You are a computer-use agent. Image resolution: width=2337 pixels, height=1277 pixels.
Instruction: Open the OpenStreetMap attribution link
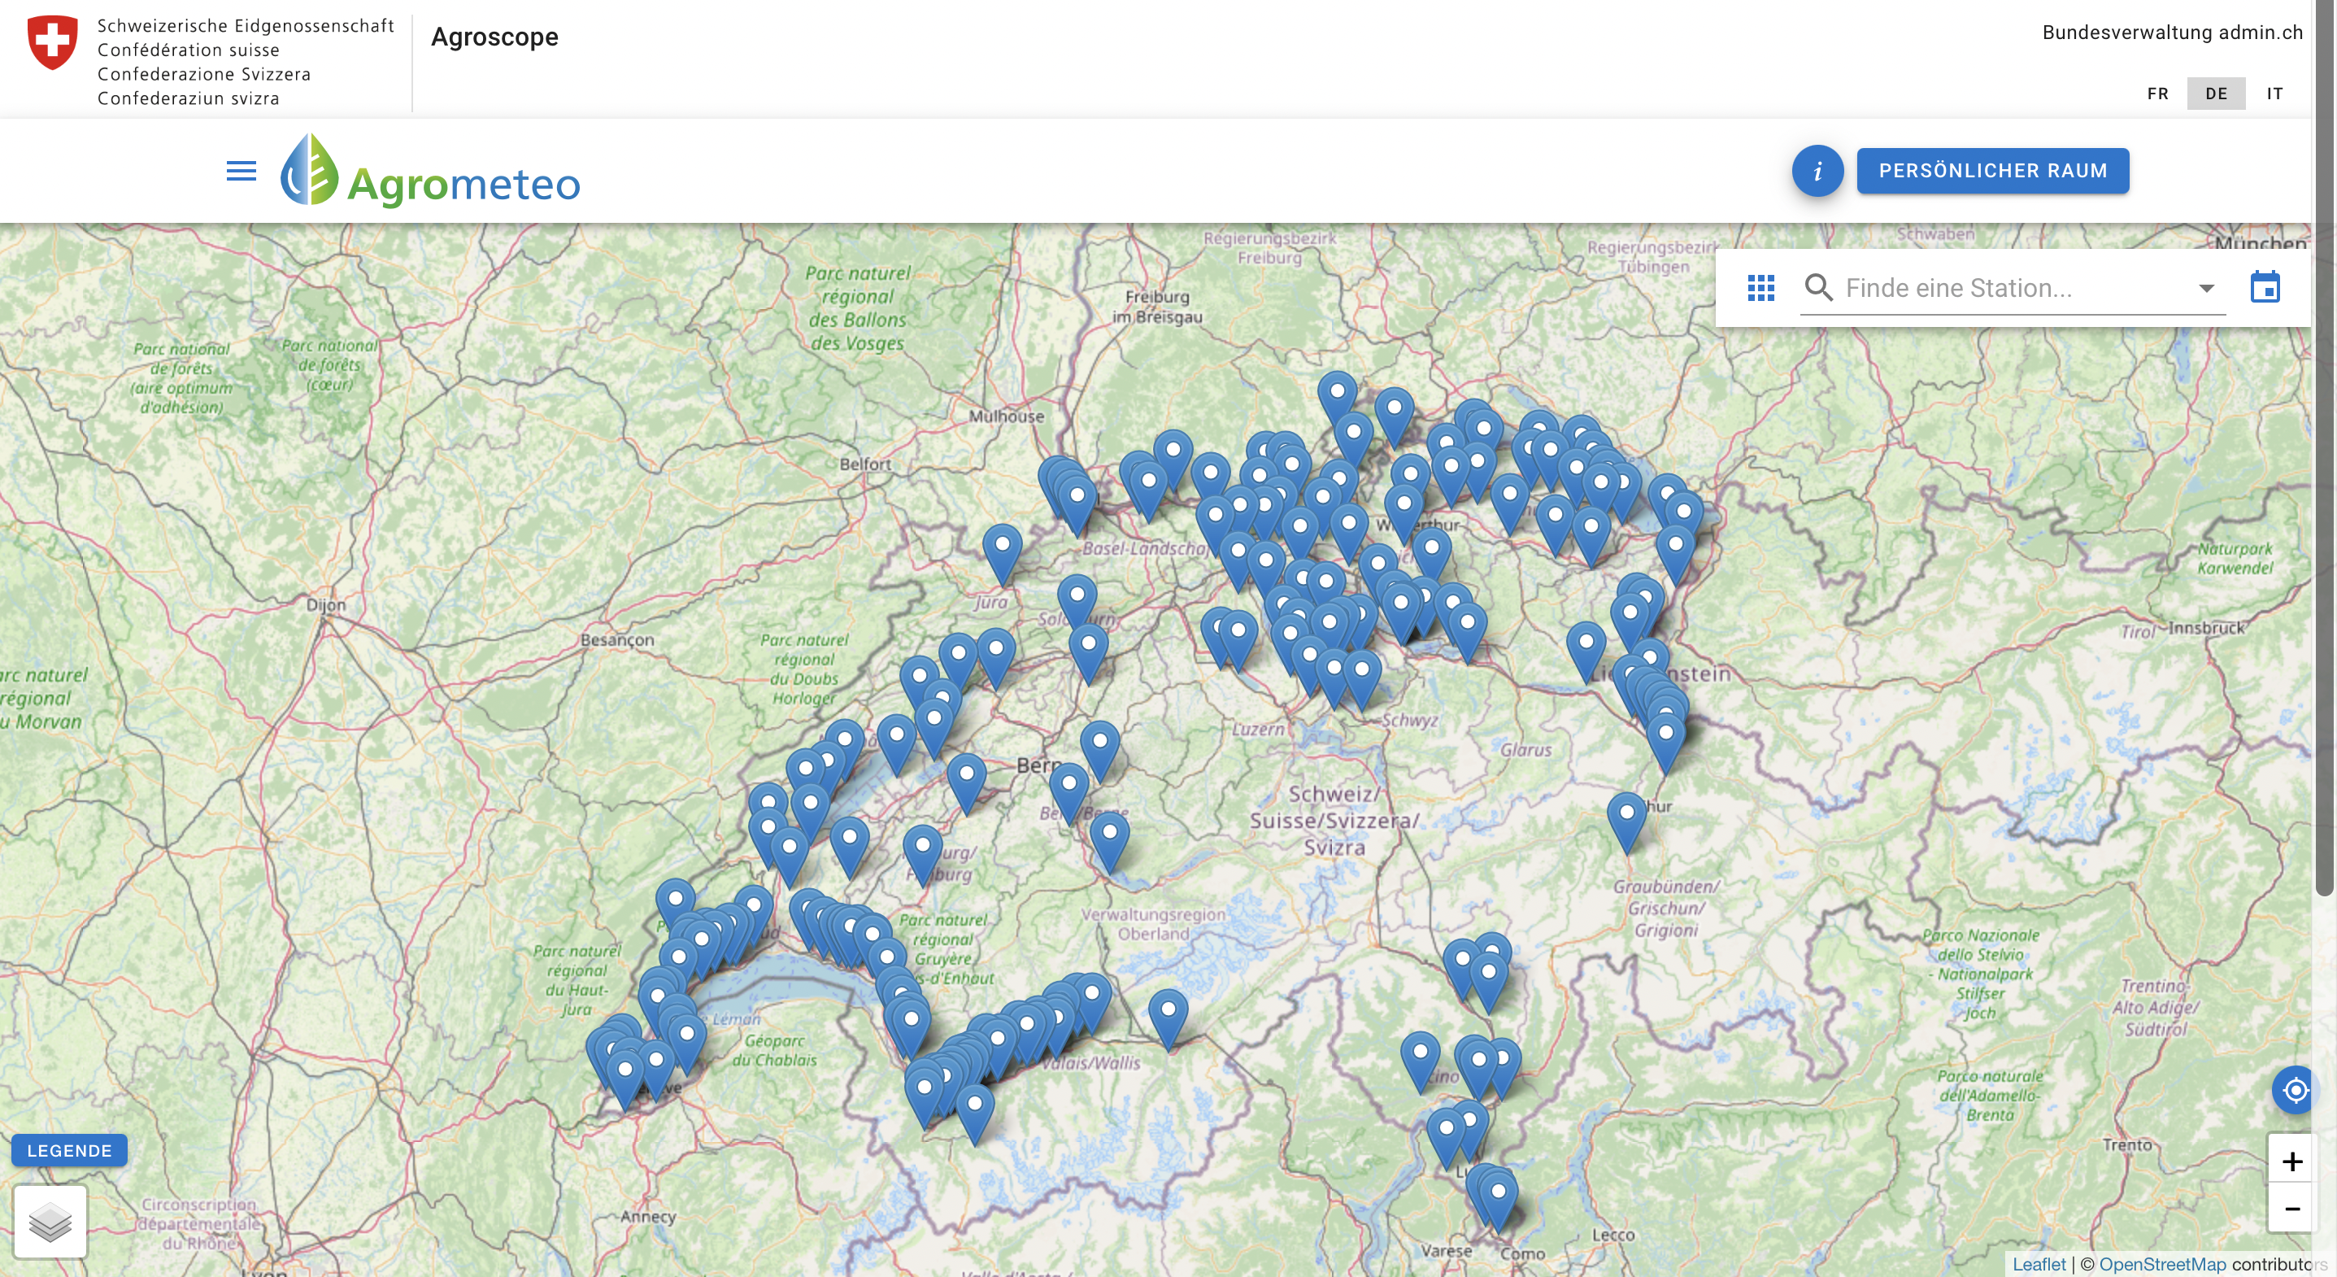[2162, 1264]
